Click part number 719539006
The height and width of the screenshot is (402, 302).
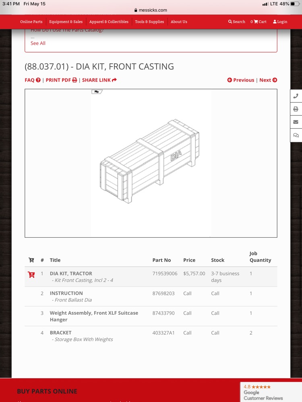tap(165, 273)
